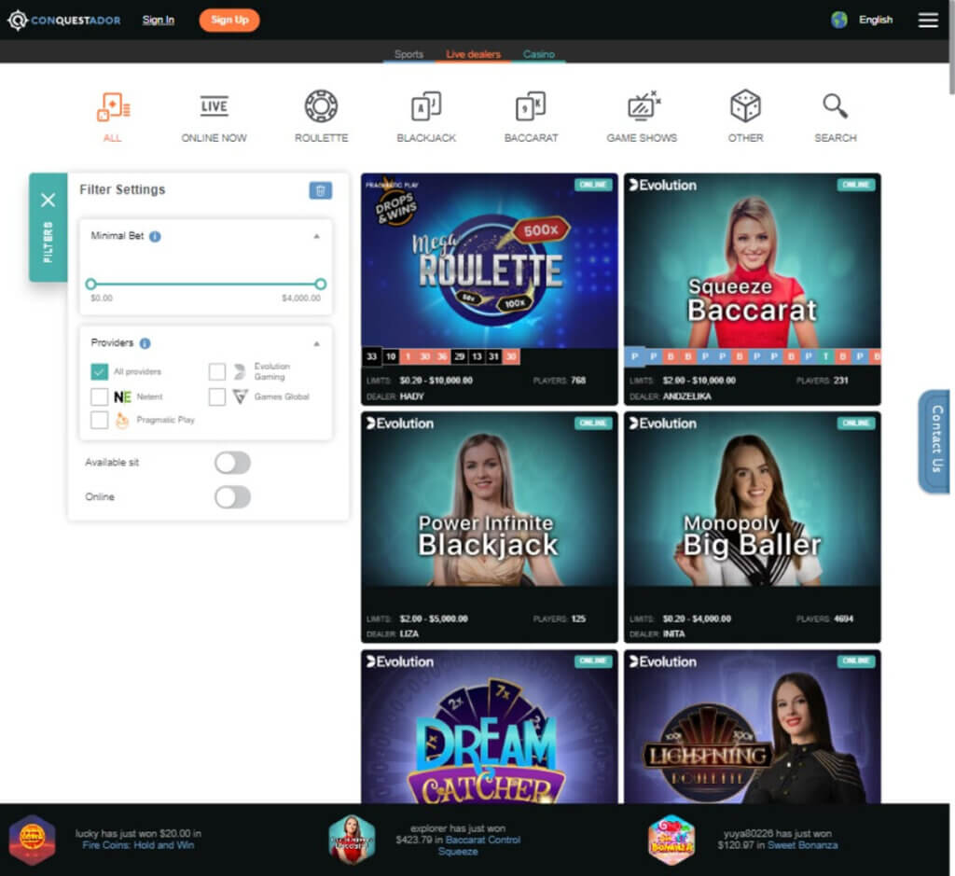Clear filters with the trash icon
Image resolution: width=955 pixels, height=876 pixels.
[x=321, y=190]
